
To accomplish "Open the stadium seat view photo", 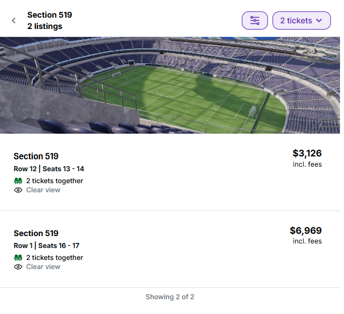I will coord(170,85).
